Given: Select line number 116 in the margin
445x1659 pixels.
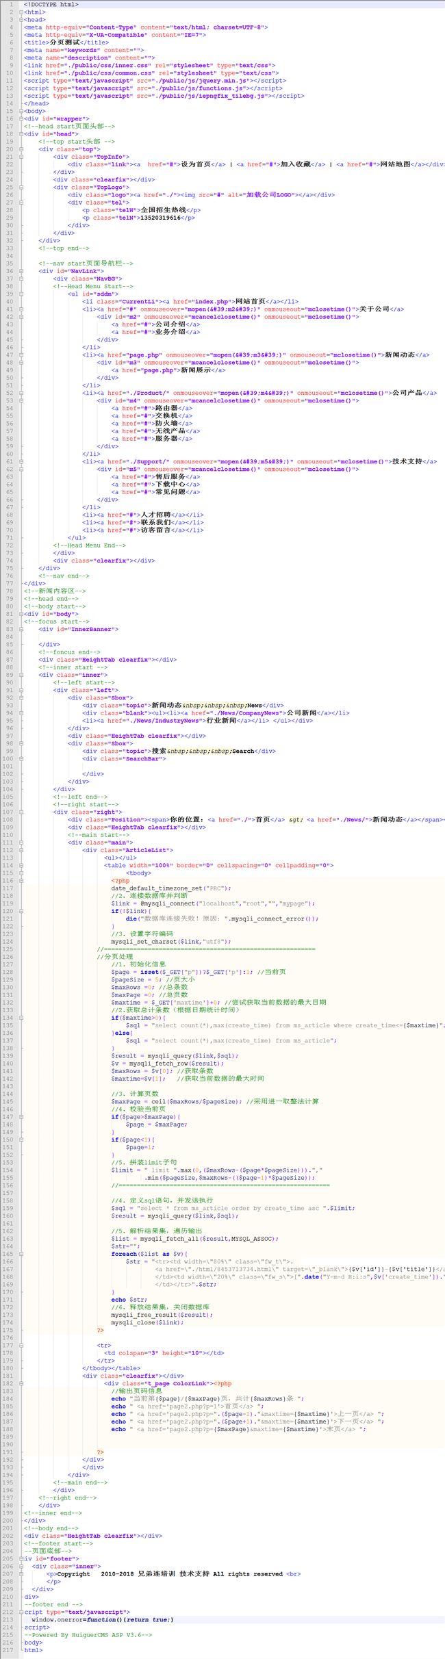Looking at the screenshot, I should 8,881.
